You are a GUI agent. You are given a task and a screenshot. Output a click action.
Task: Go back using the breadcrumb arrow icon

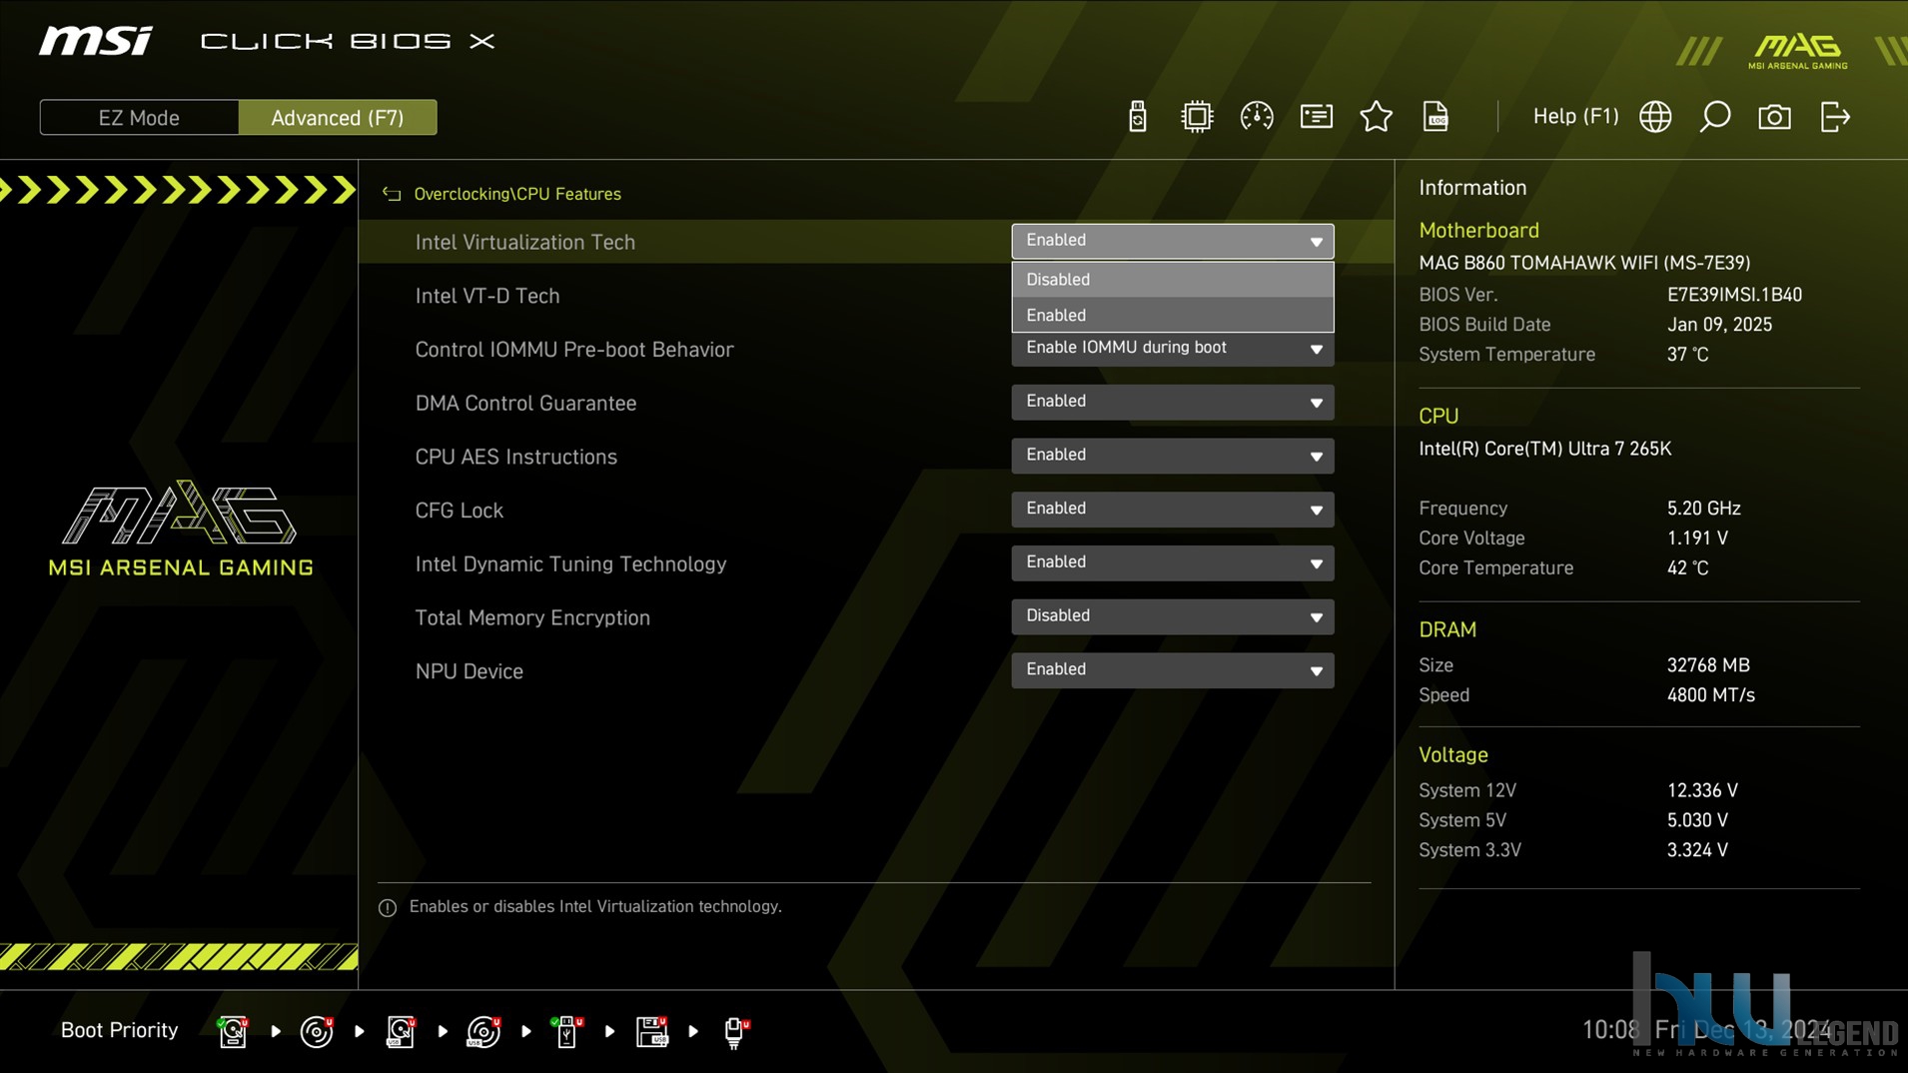pos(392,194)
